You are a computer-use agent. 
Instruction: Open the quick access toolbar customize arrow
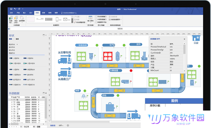[23, 9]
